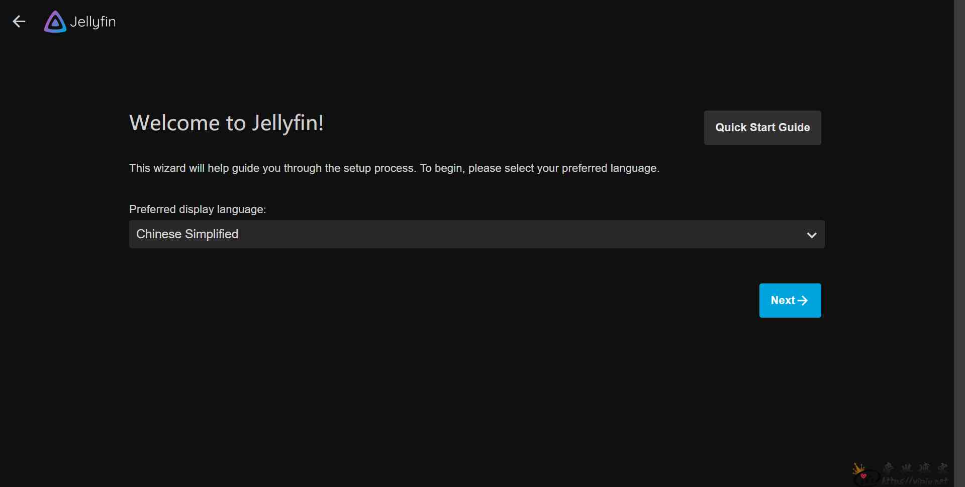Click the red heart in the watermark

[863, 476]
